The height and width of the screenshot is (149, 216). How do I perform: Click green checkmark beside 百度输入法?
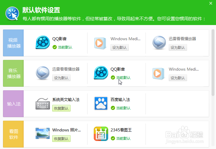pos(113,108)
